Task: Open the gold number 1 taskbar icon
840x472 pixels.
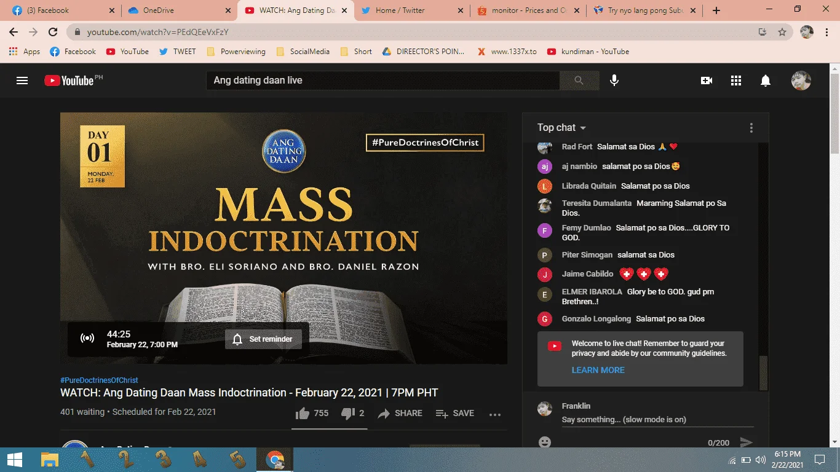Action: (87, 459)
